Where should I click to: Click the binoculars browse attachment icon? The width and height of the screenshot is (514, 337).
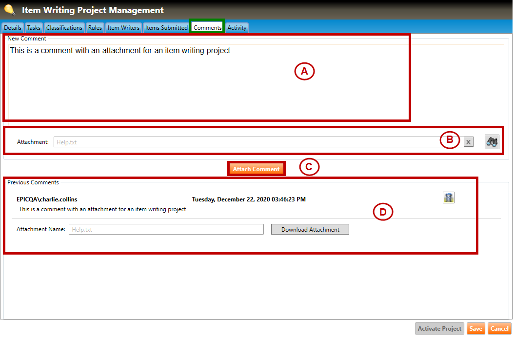pos(492,142)
